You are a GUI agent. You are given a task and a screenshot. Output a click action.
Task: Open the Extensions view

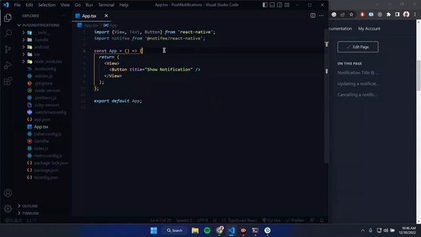(x=8, y=80)
